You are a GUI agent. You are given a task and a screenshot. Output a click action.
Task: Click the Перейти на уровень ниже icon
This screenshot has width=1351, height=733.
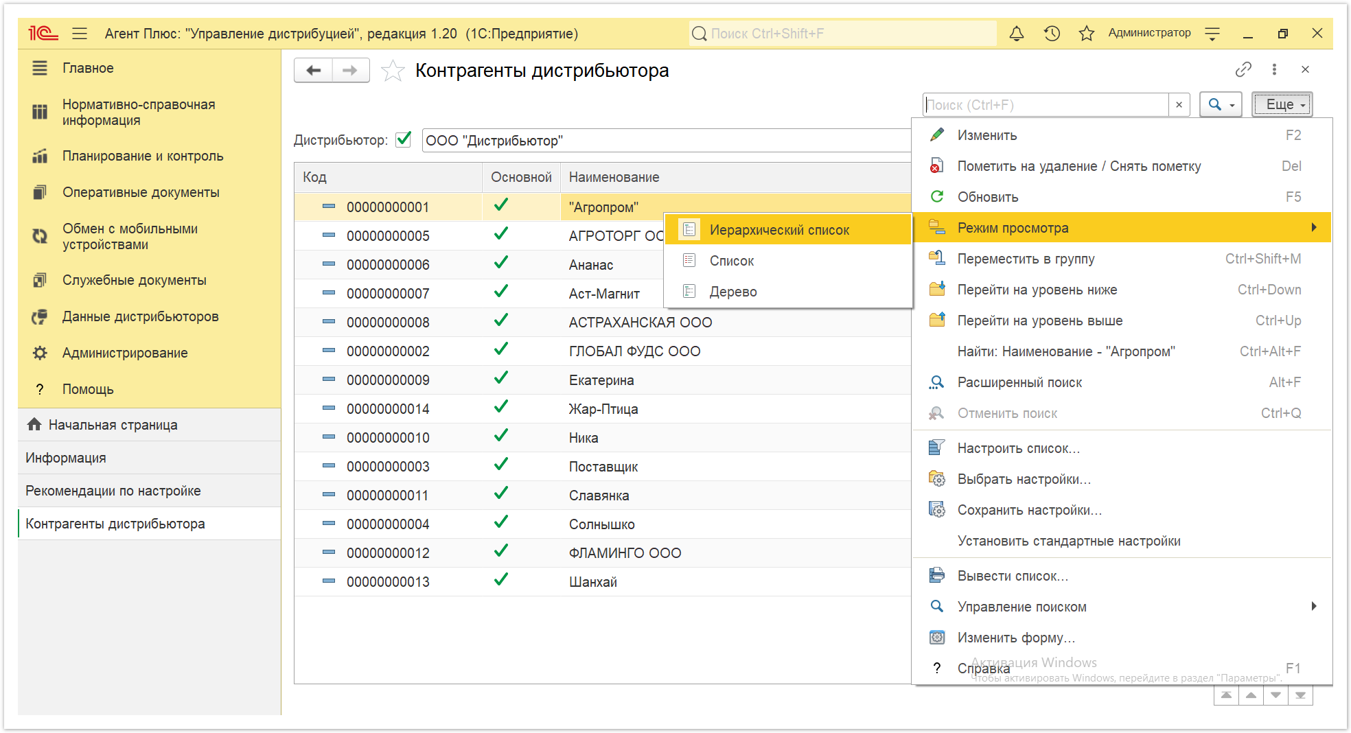(x=936, y=289)
